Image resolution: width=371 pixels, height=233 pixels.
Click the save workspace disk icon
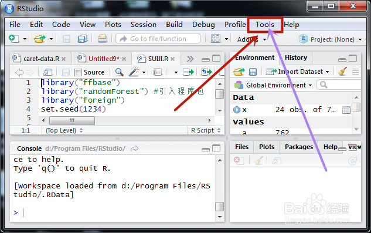[253, 72]
